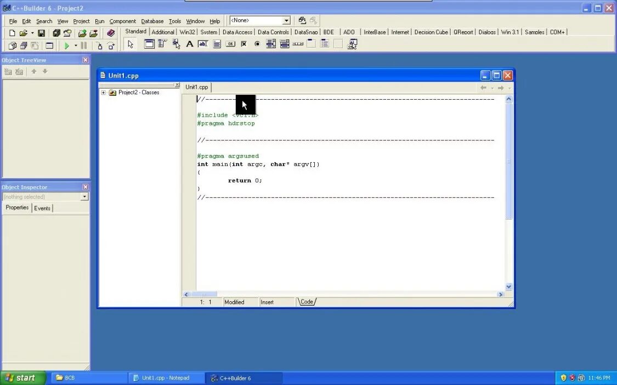Screen dimensions: 617x385
Task: Select the arrow pointer palette tool
Action: click(x=130, y=44)
